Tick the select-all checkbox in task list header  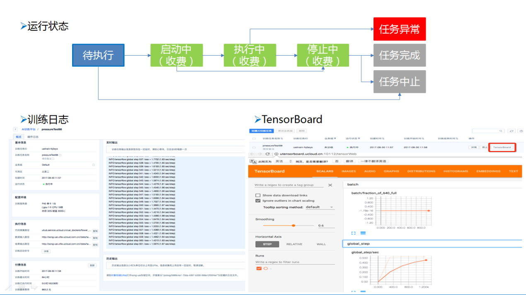coord(254,139)
